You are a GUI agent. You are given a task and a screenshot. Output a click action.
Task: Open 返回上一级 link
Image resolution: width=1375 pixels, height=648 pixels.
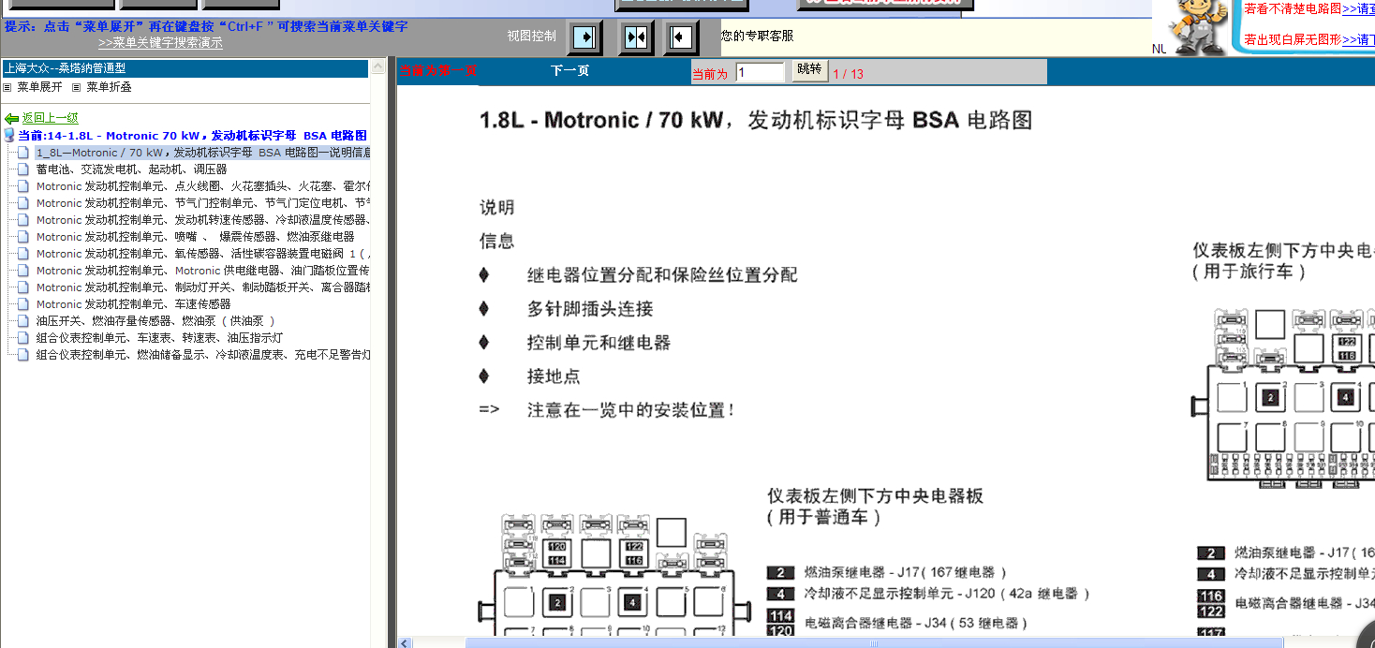click(51, 118)
